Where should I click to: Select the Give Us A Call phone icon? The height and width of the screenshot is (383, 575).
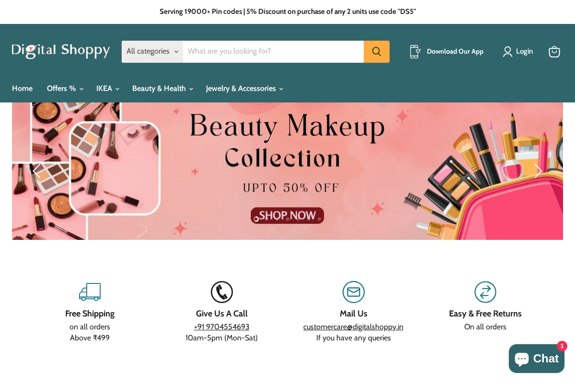pyautogui.click(x=221, y=292)
